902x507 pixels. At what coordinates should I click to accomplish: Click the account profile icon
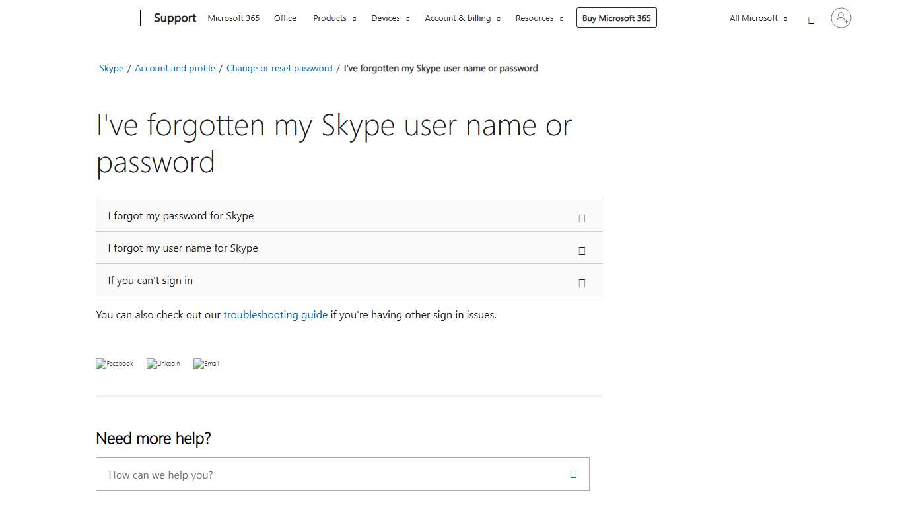tap(840, 18)
